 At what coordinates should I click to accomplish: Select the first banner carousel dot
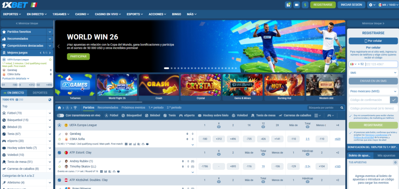click(x=166, y=68)
